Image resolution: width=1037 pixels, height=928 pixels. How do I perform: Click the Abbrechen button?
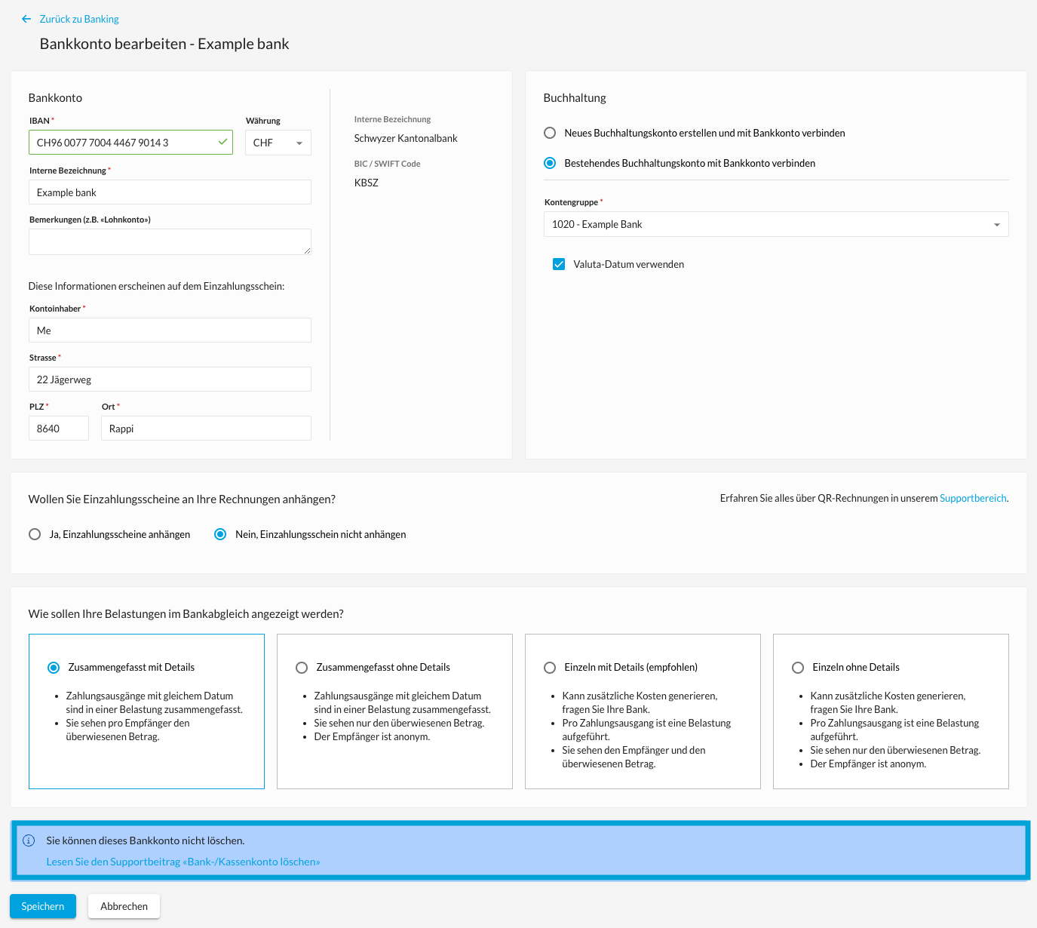click(x=124, y=906)
